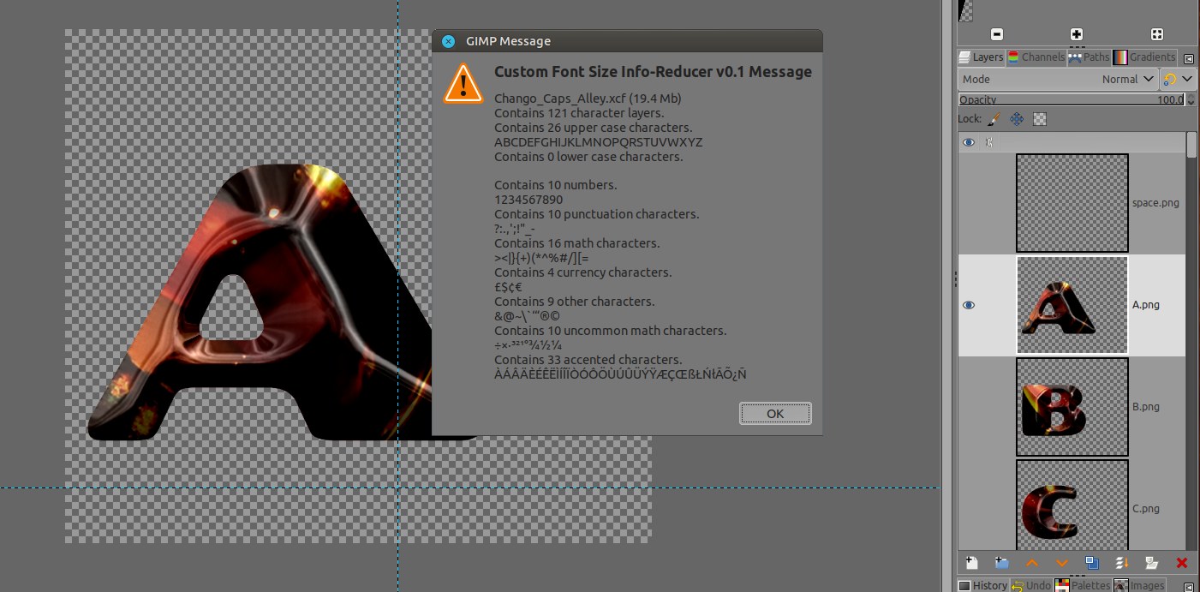Select the B.png layer thumbnail
Image resolution: width=1200 pixels, height=592 pixels.
[x=1072, y=407]
